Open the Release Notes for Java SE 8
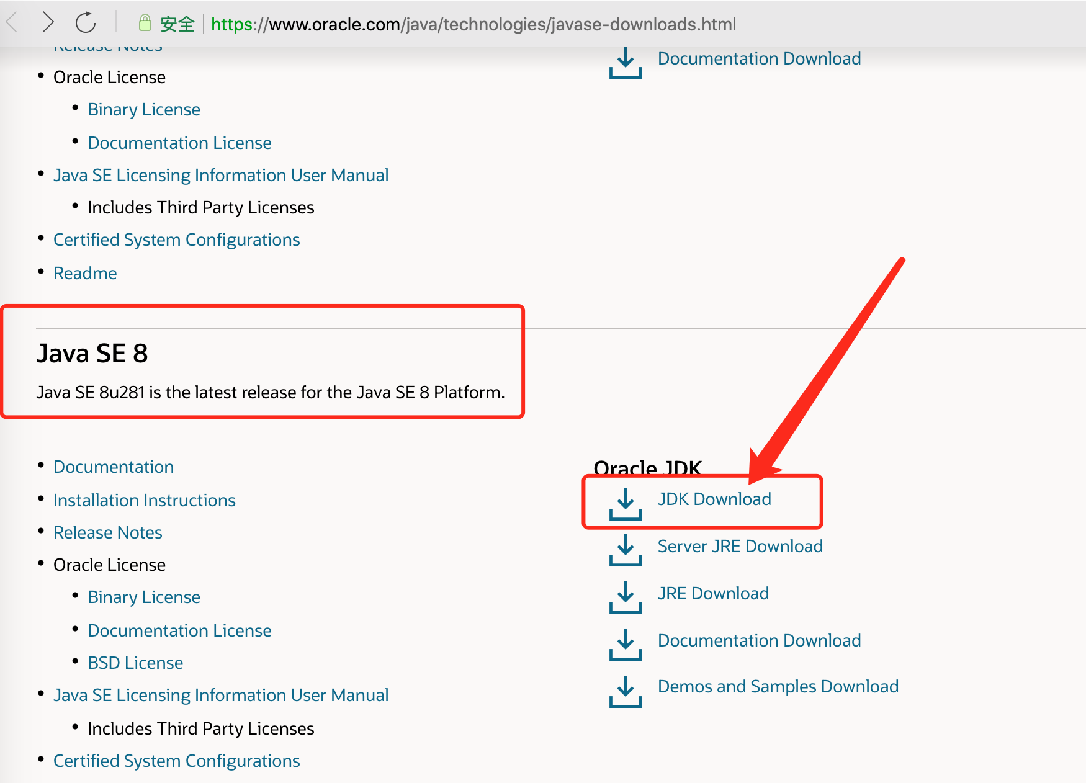This screenshot has width=1086, height=783. (107, 532)
